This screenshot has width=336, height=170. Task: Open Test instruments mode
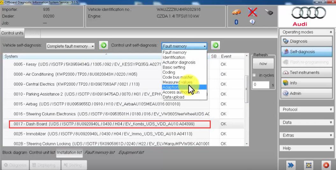[306, 73]
